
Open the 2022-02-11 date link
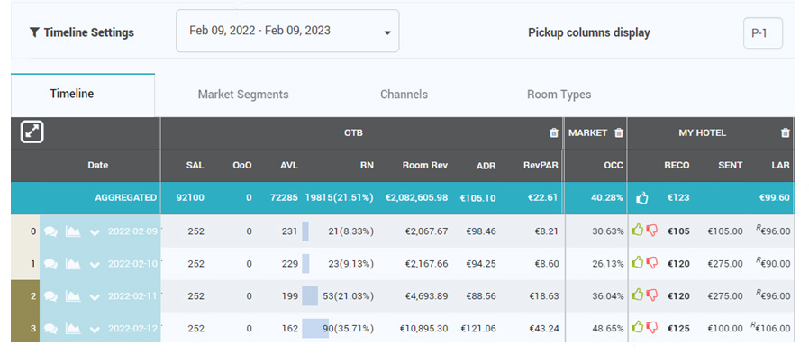[x=133, y=296]
